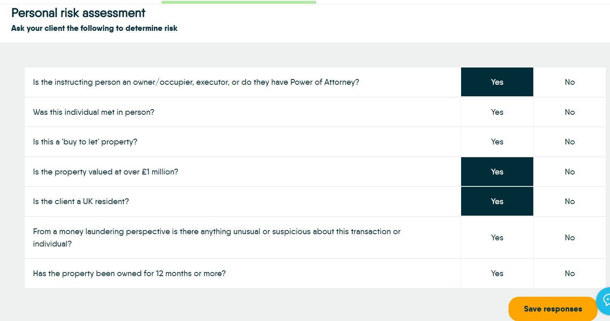
Task: Answer No to money laundering suspicion question
Action: [570, 237]
